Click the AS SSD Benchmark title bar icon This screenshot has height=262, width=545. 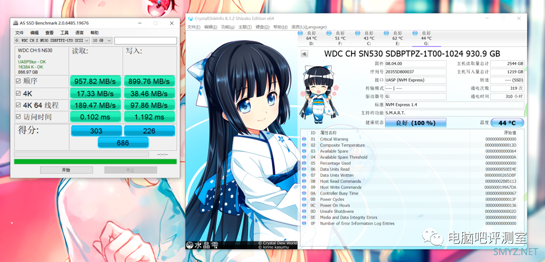point(15,24)
